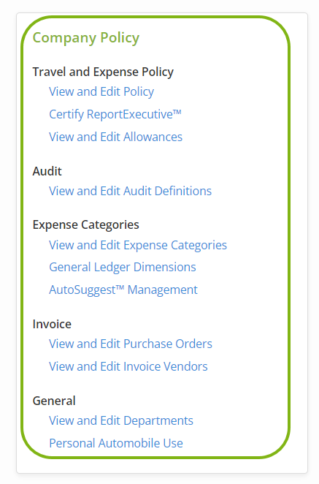The height and width of the screenshot is (484, 319).
Task: Select the Invoice section heading
Action: point(52,324)
